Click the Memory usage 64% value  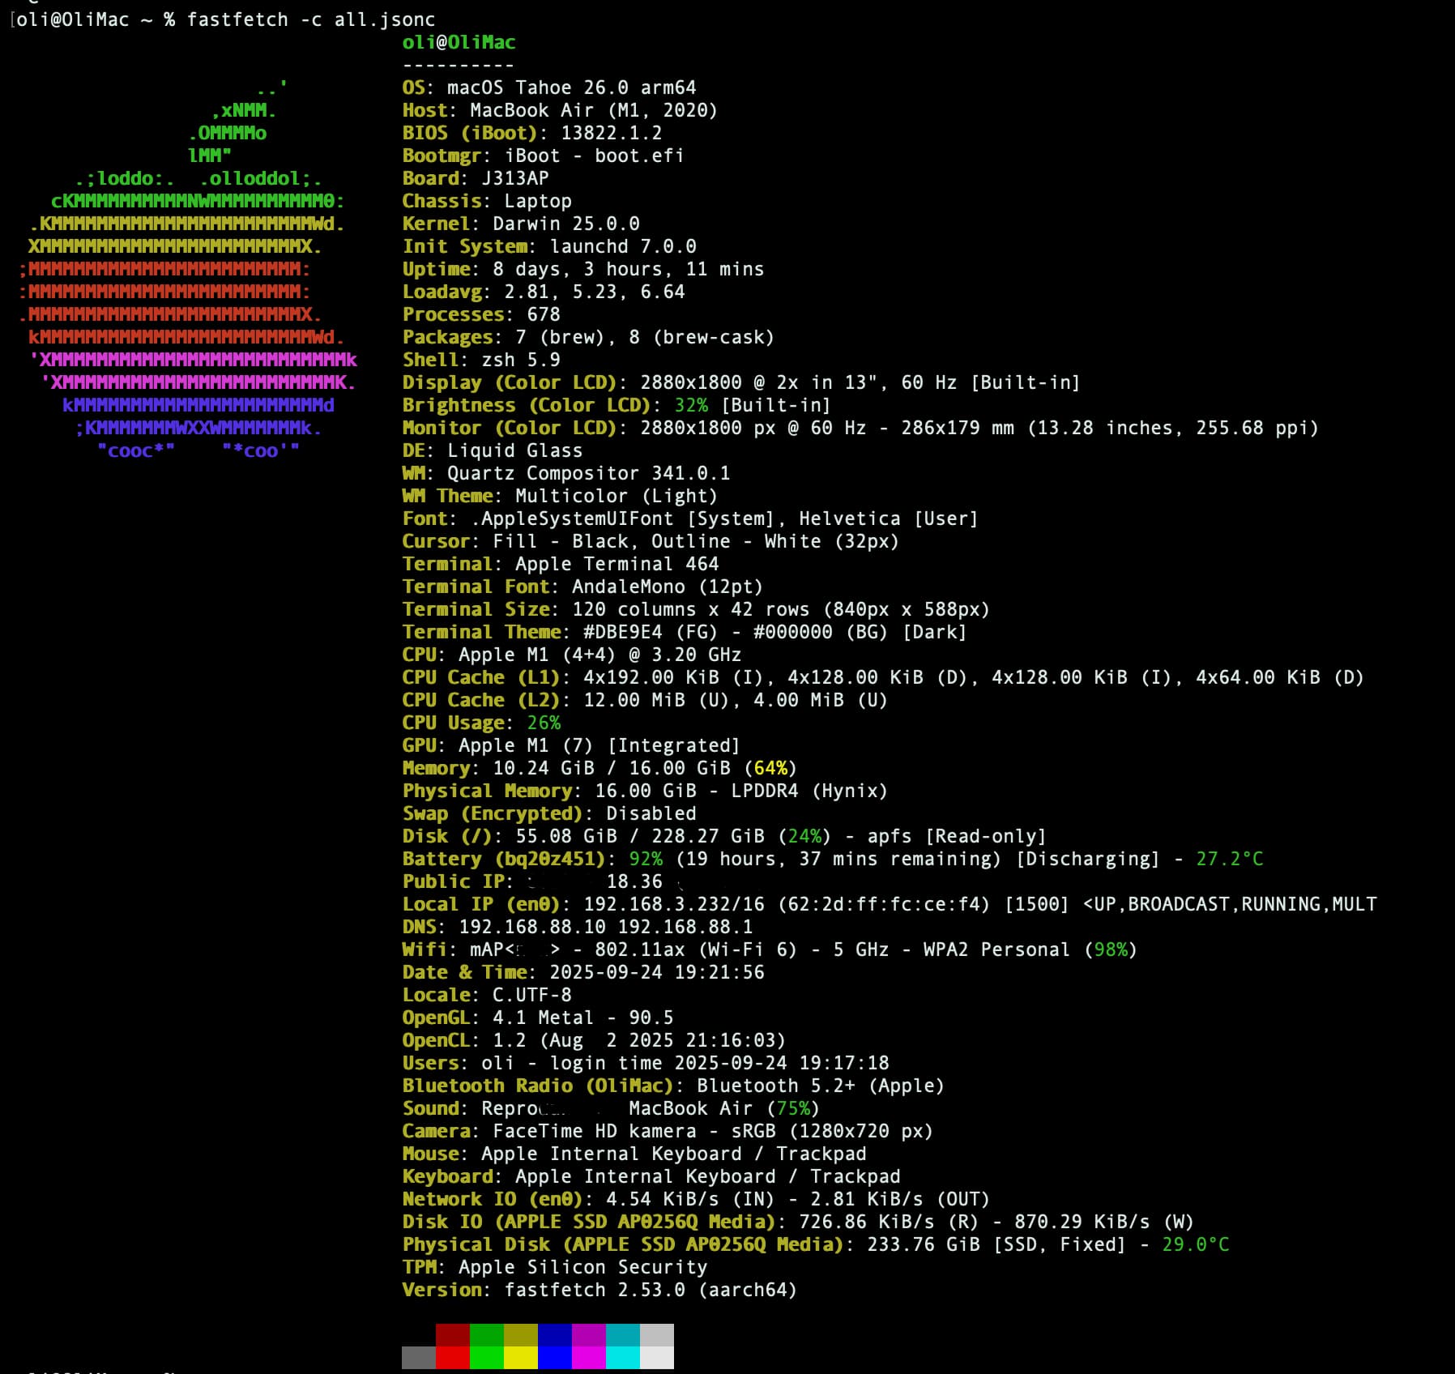pyautogui.click(x=770, y=768)
